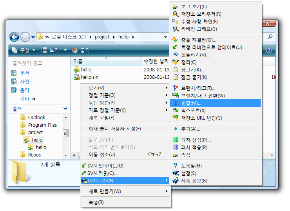The width and height of the screenshot is (290, 211).
Task: Select the Program Files folder in tree
Action: point(42,125)
